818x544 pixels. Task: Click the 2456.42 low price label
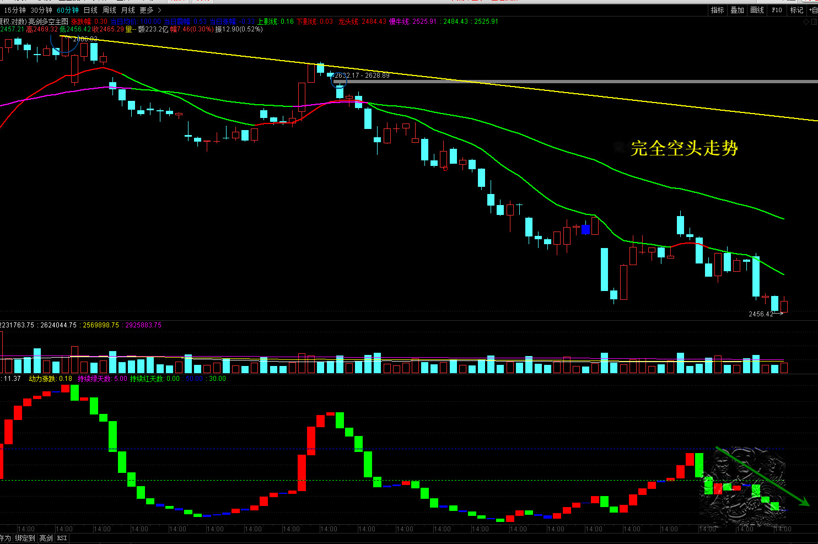tap(761, 314)
